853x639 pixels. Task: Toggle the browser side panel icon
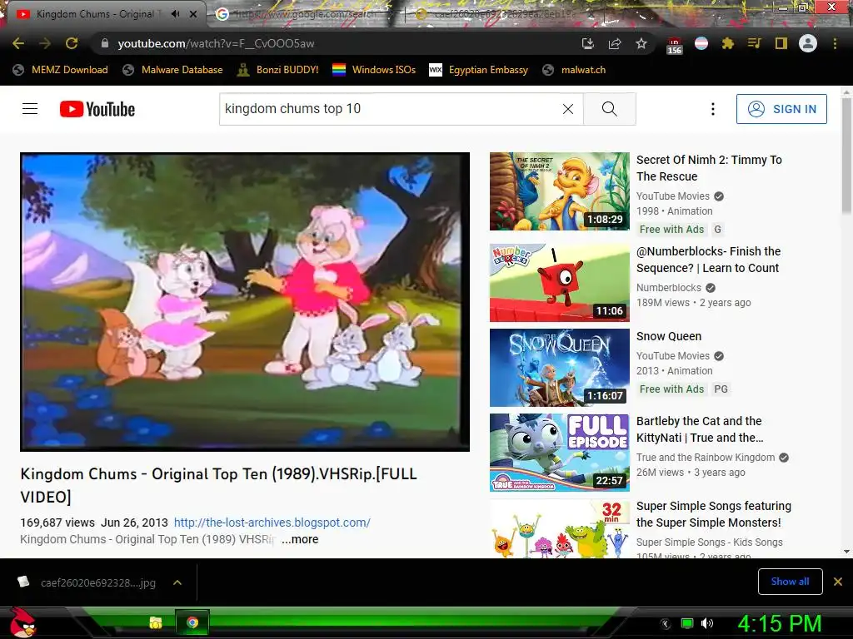[x=781, y=43]
